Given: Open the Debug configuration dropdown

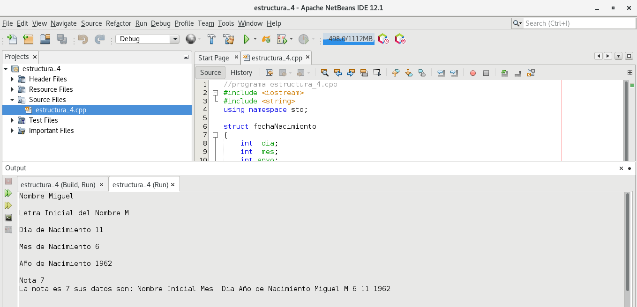Looking at the screenshot, I should tap(174, 39).
